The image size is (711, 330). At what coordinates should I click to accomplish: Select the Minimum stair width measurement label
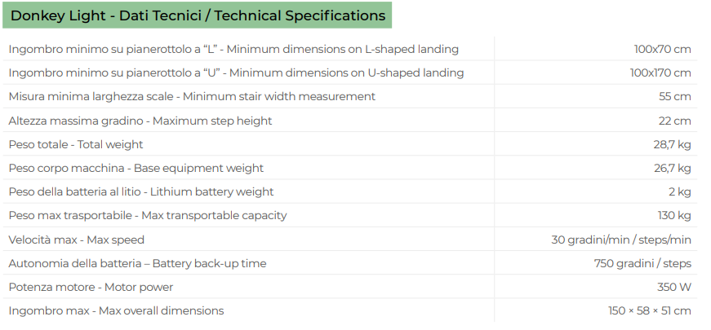click(x=192, y=96)
